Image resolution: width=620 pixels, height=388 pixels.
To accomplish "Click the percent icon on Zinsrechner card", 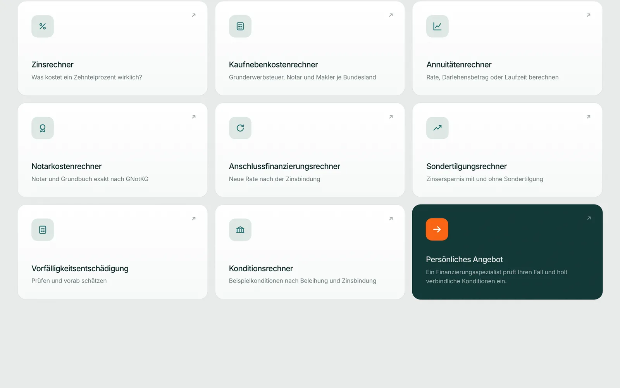I will (43, 26).
